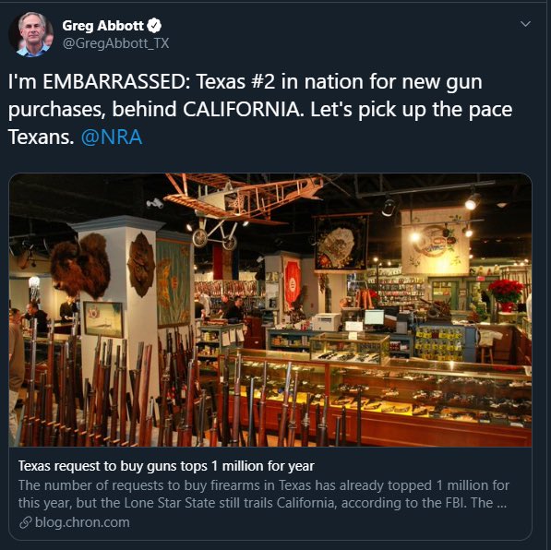
Task: Click the link chain icon beside blog.chron.com
Action: pyautogui.click(x=25, y=522)
